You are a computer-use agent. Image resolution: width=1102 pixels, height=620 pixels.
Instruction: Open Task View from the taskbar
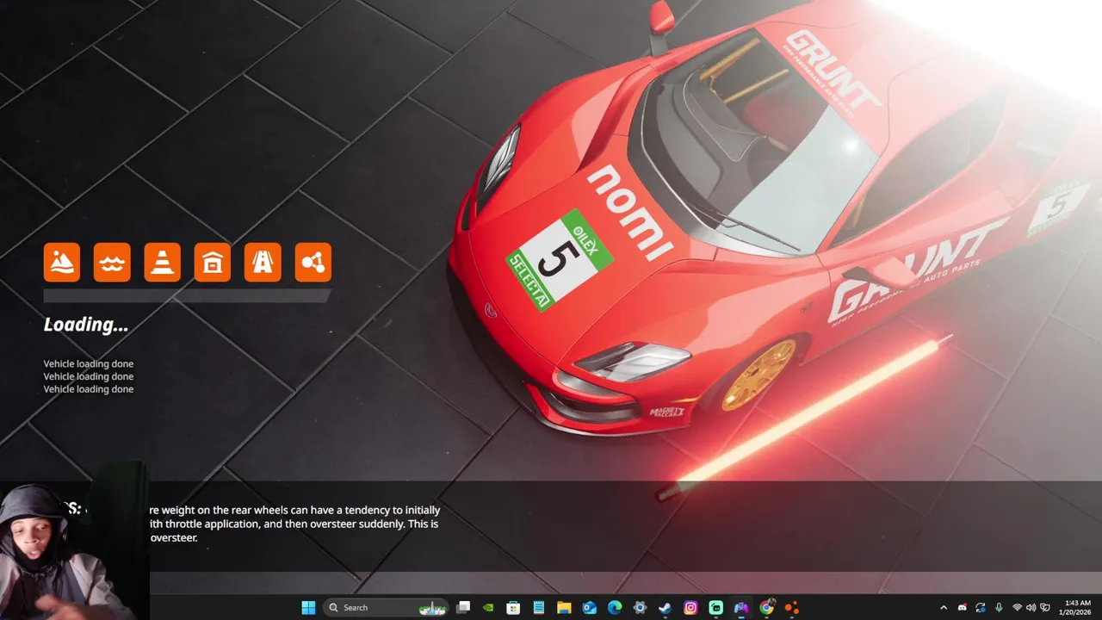pos(463,607)
